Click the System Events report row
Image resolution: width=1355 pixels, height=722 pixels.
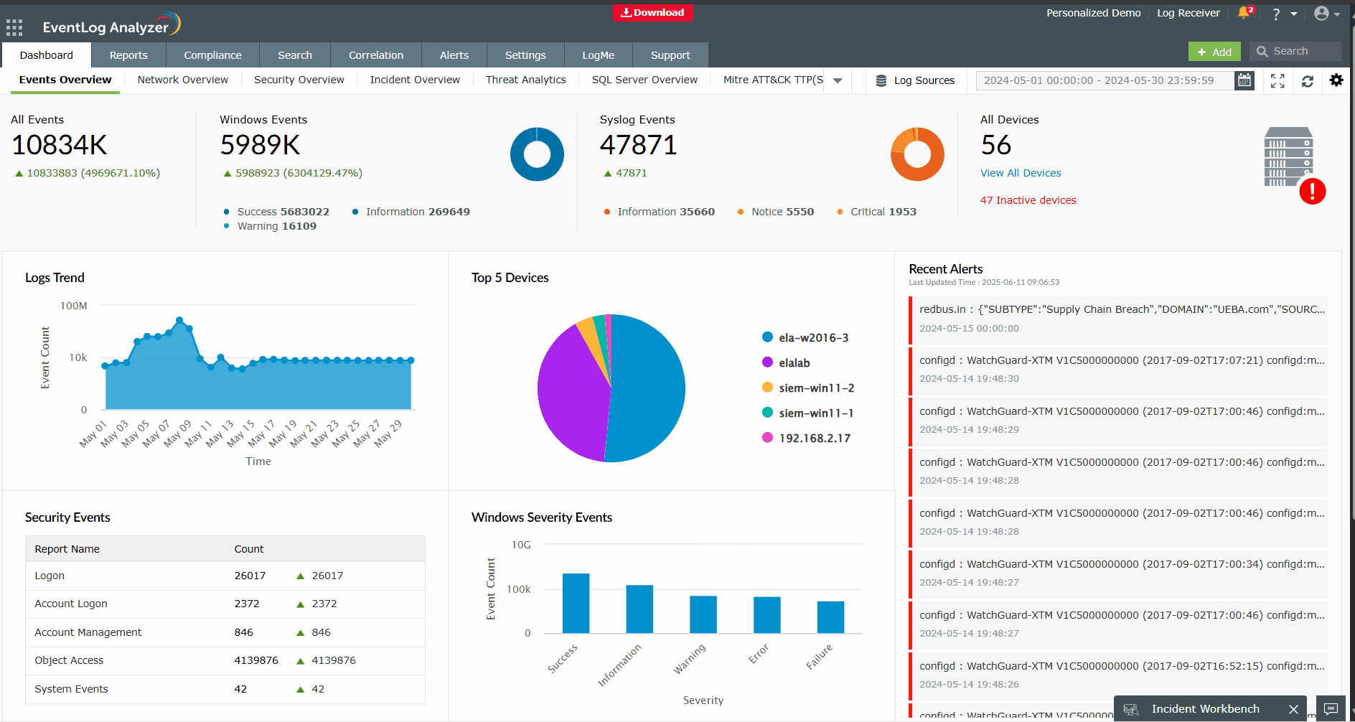[225, 689]
